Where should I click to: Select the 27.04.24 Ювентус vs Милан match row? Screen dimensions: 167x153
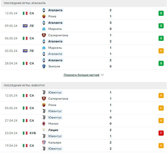pyautogui.click(x=84, y=121)
